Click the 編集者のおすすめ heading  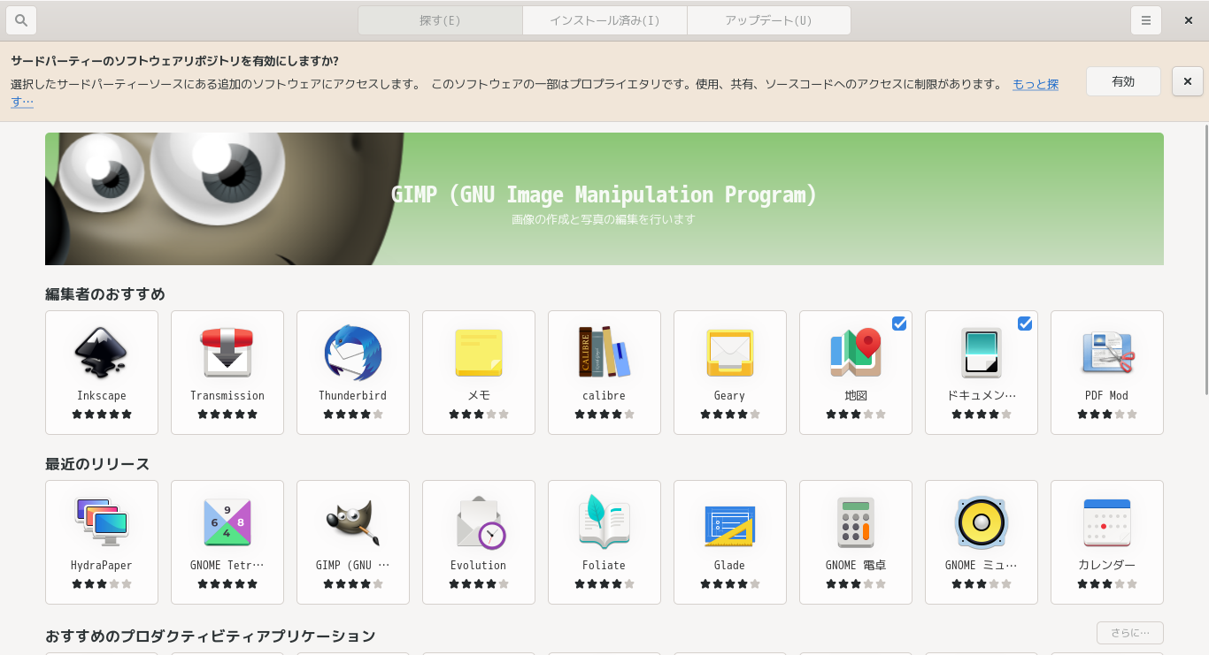[x=105, y=294]
